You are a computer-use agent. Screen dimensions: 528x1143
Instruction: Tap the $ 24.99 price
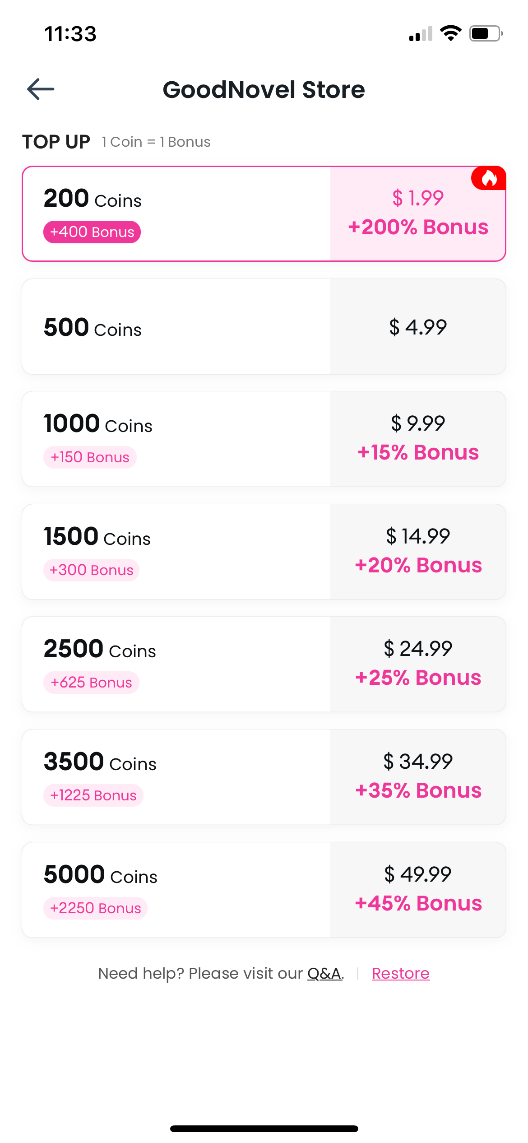point(418,649)
